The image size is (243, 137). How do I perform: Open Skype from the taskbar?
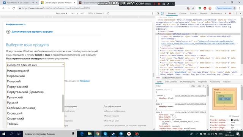coord(106,134)
